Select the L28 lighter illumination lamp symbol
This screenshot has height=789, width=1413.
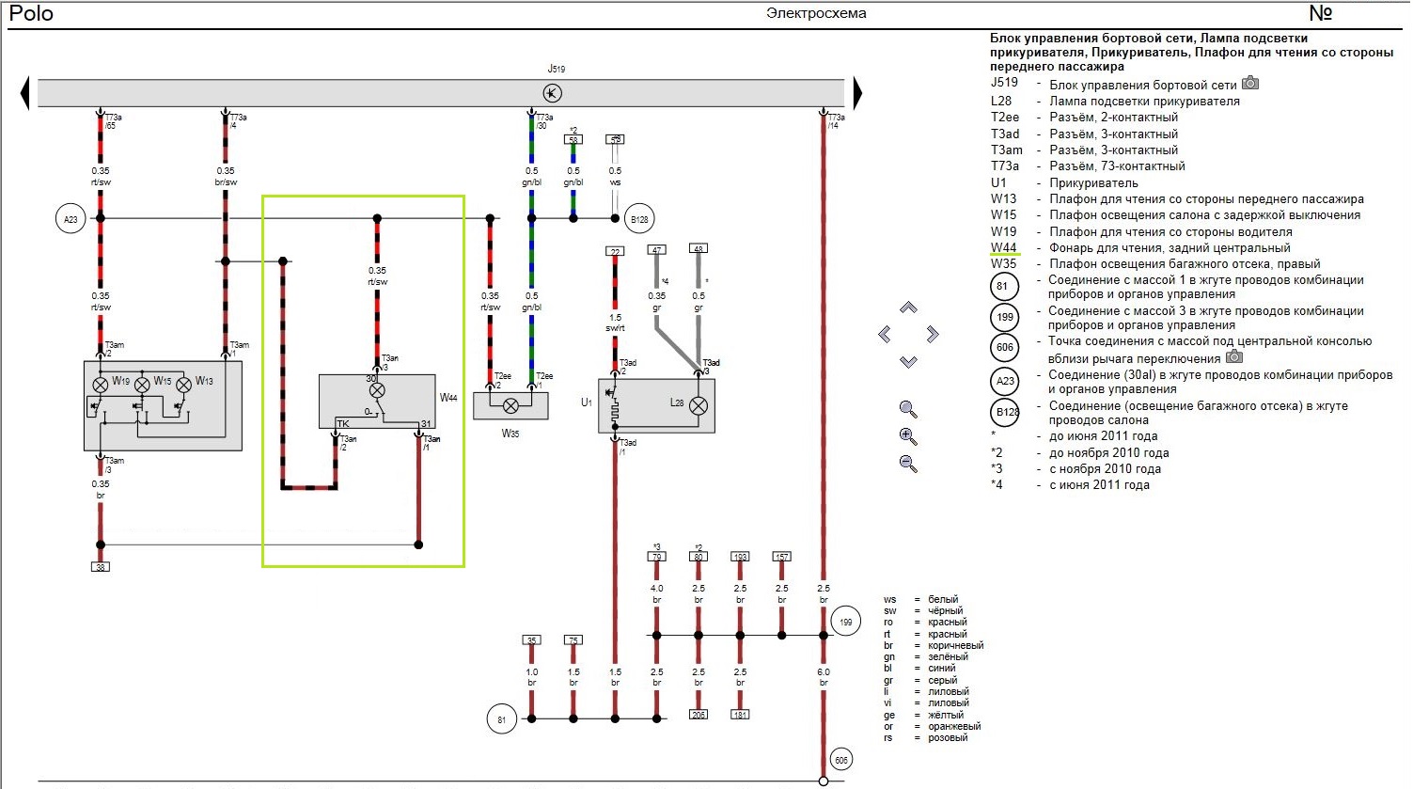(x=699, y=406)
